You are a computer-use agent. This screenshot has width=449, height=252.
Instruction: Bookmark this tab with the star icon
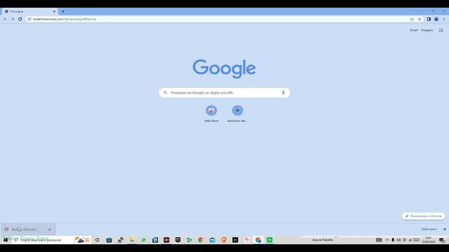click(420, 19)
